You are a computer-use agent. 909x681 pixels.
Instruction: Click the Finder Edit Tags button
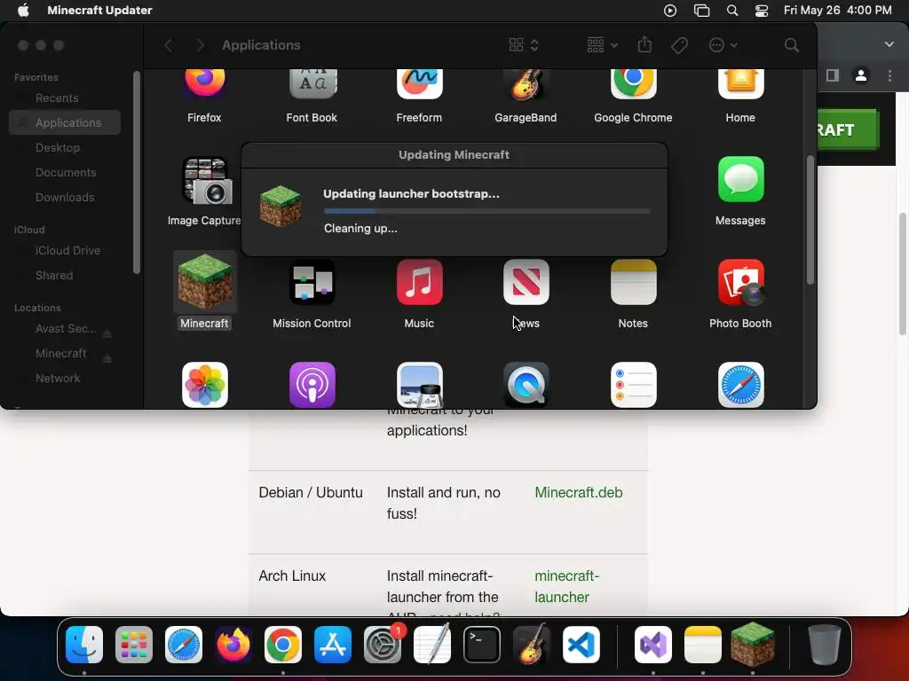point(679,45)
